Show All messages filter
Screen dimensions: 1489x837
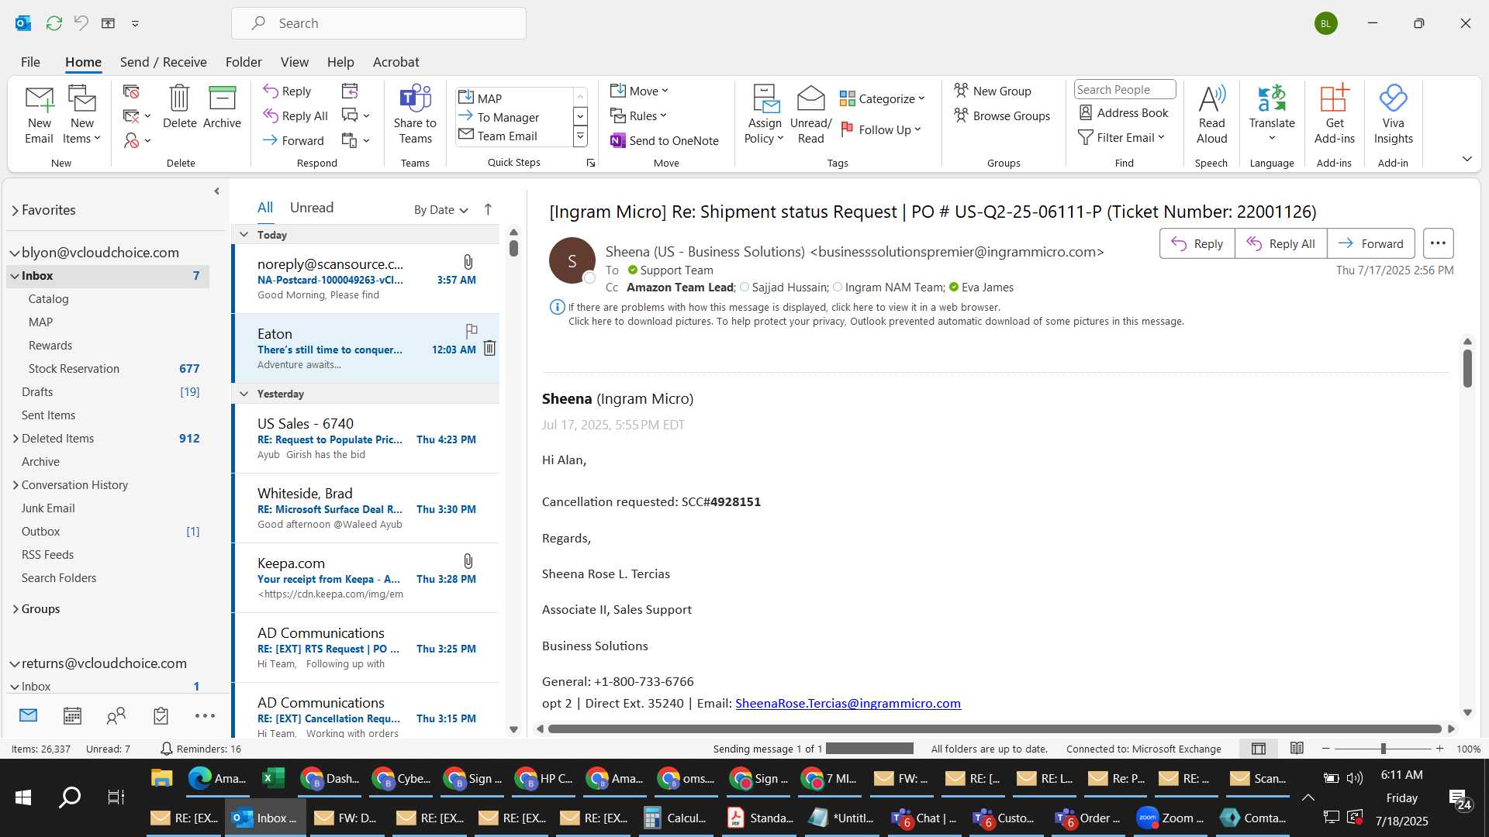point(264,208)
